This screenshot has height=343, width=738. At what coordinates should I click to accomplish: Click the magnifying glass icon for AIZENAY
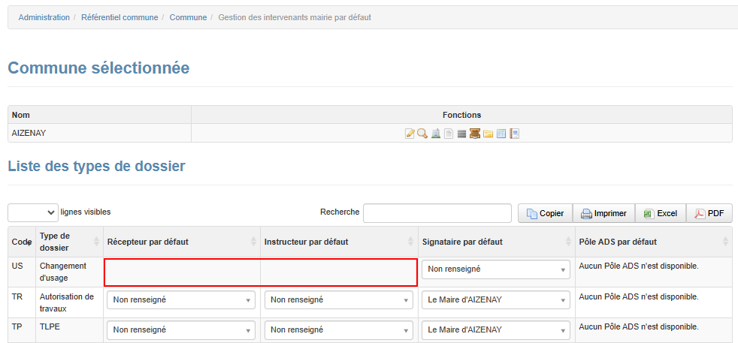pos(422,134)
